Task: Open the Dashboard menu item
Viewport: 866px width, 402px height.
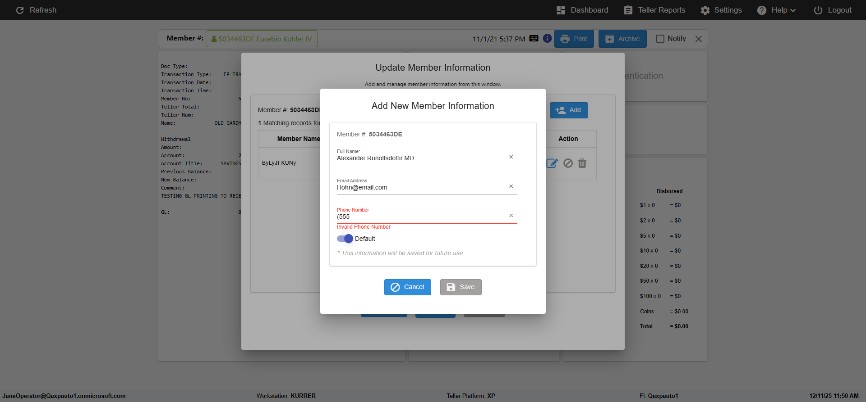Action: click(x=582, y=10)
